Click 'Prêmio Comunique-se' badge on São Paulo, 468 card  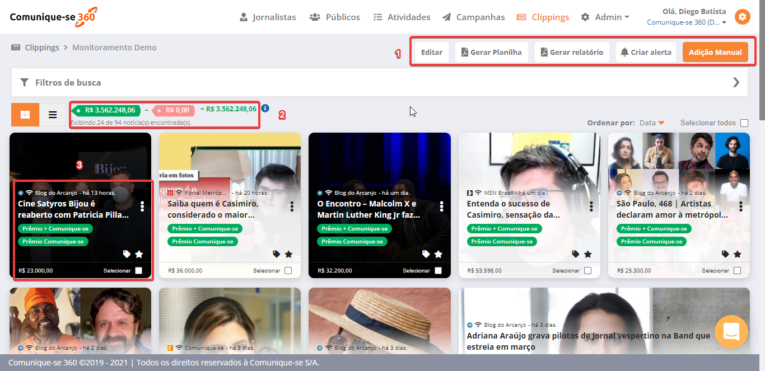click(x=651, y=242)
